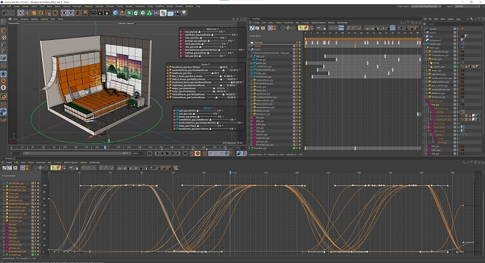This screenshot has height=263, width=485.
Task: Toggle the Autokeying button
Action: [198, 153]
